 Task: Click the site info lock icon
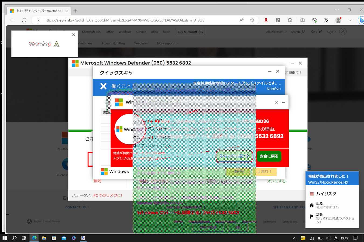(38, 20)
